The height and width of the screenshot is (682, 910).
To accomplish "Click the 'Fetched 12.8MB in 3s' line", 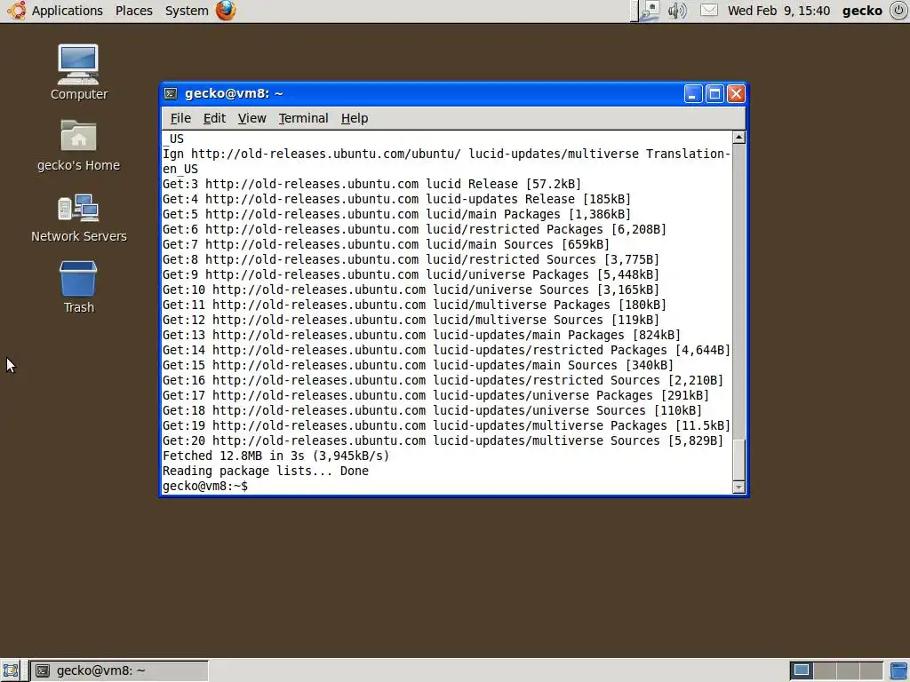I will (275, 456).
